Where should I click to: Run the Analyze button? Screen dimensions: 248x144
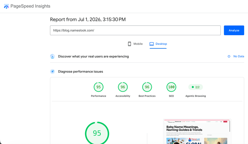[x=234, y=30]
